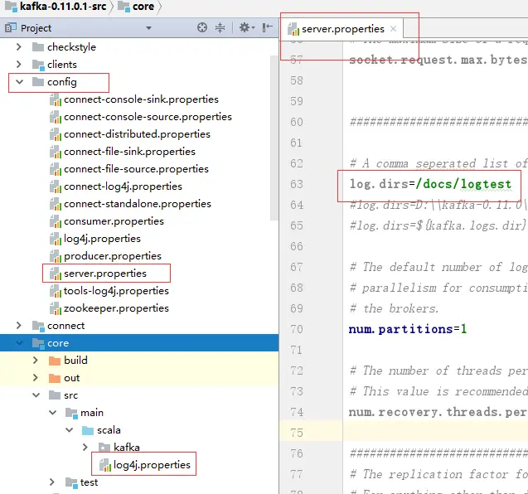Click the connect module folder icon

(x=38, y=326)
